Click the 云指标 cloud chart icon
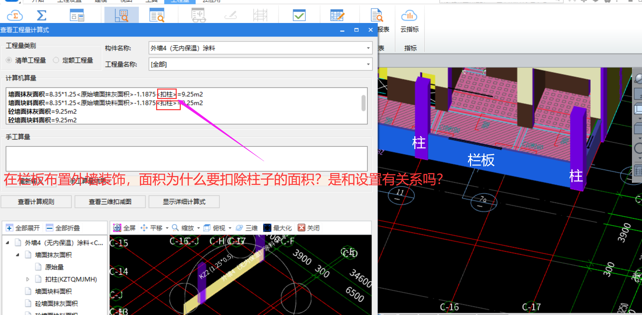This screenshot has height=315, width=642. [x=409, y=16]
